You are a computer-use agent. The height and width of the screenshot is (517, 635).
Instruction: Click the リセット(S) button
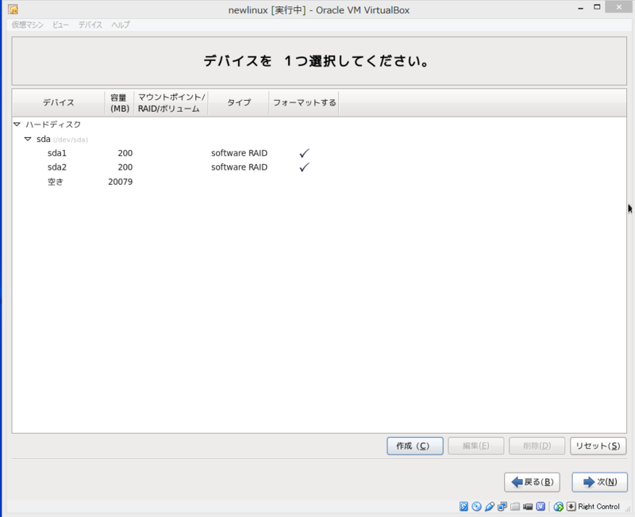[598, 446]
